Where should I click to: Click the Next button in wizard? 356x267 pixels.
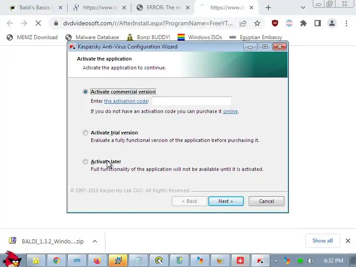click(x=226, y=201)
